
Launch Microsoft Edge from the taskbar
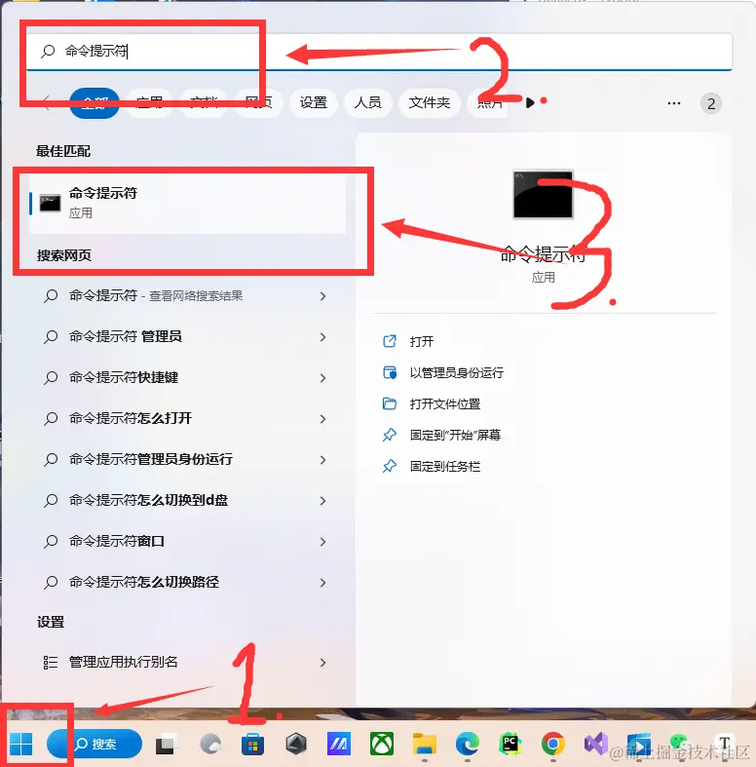(x=467, y=744)
